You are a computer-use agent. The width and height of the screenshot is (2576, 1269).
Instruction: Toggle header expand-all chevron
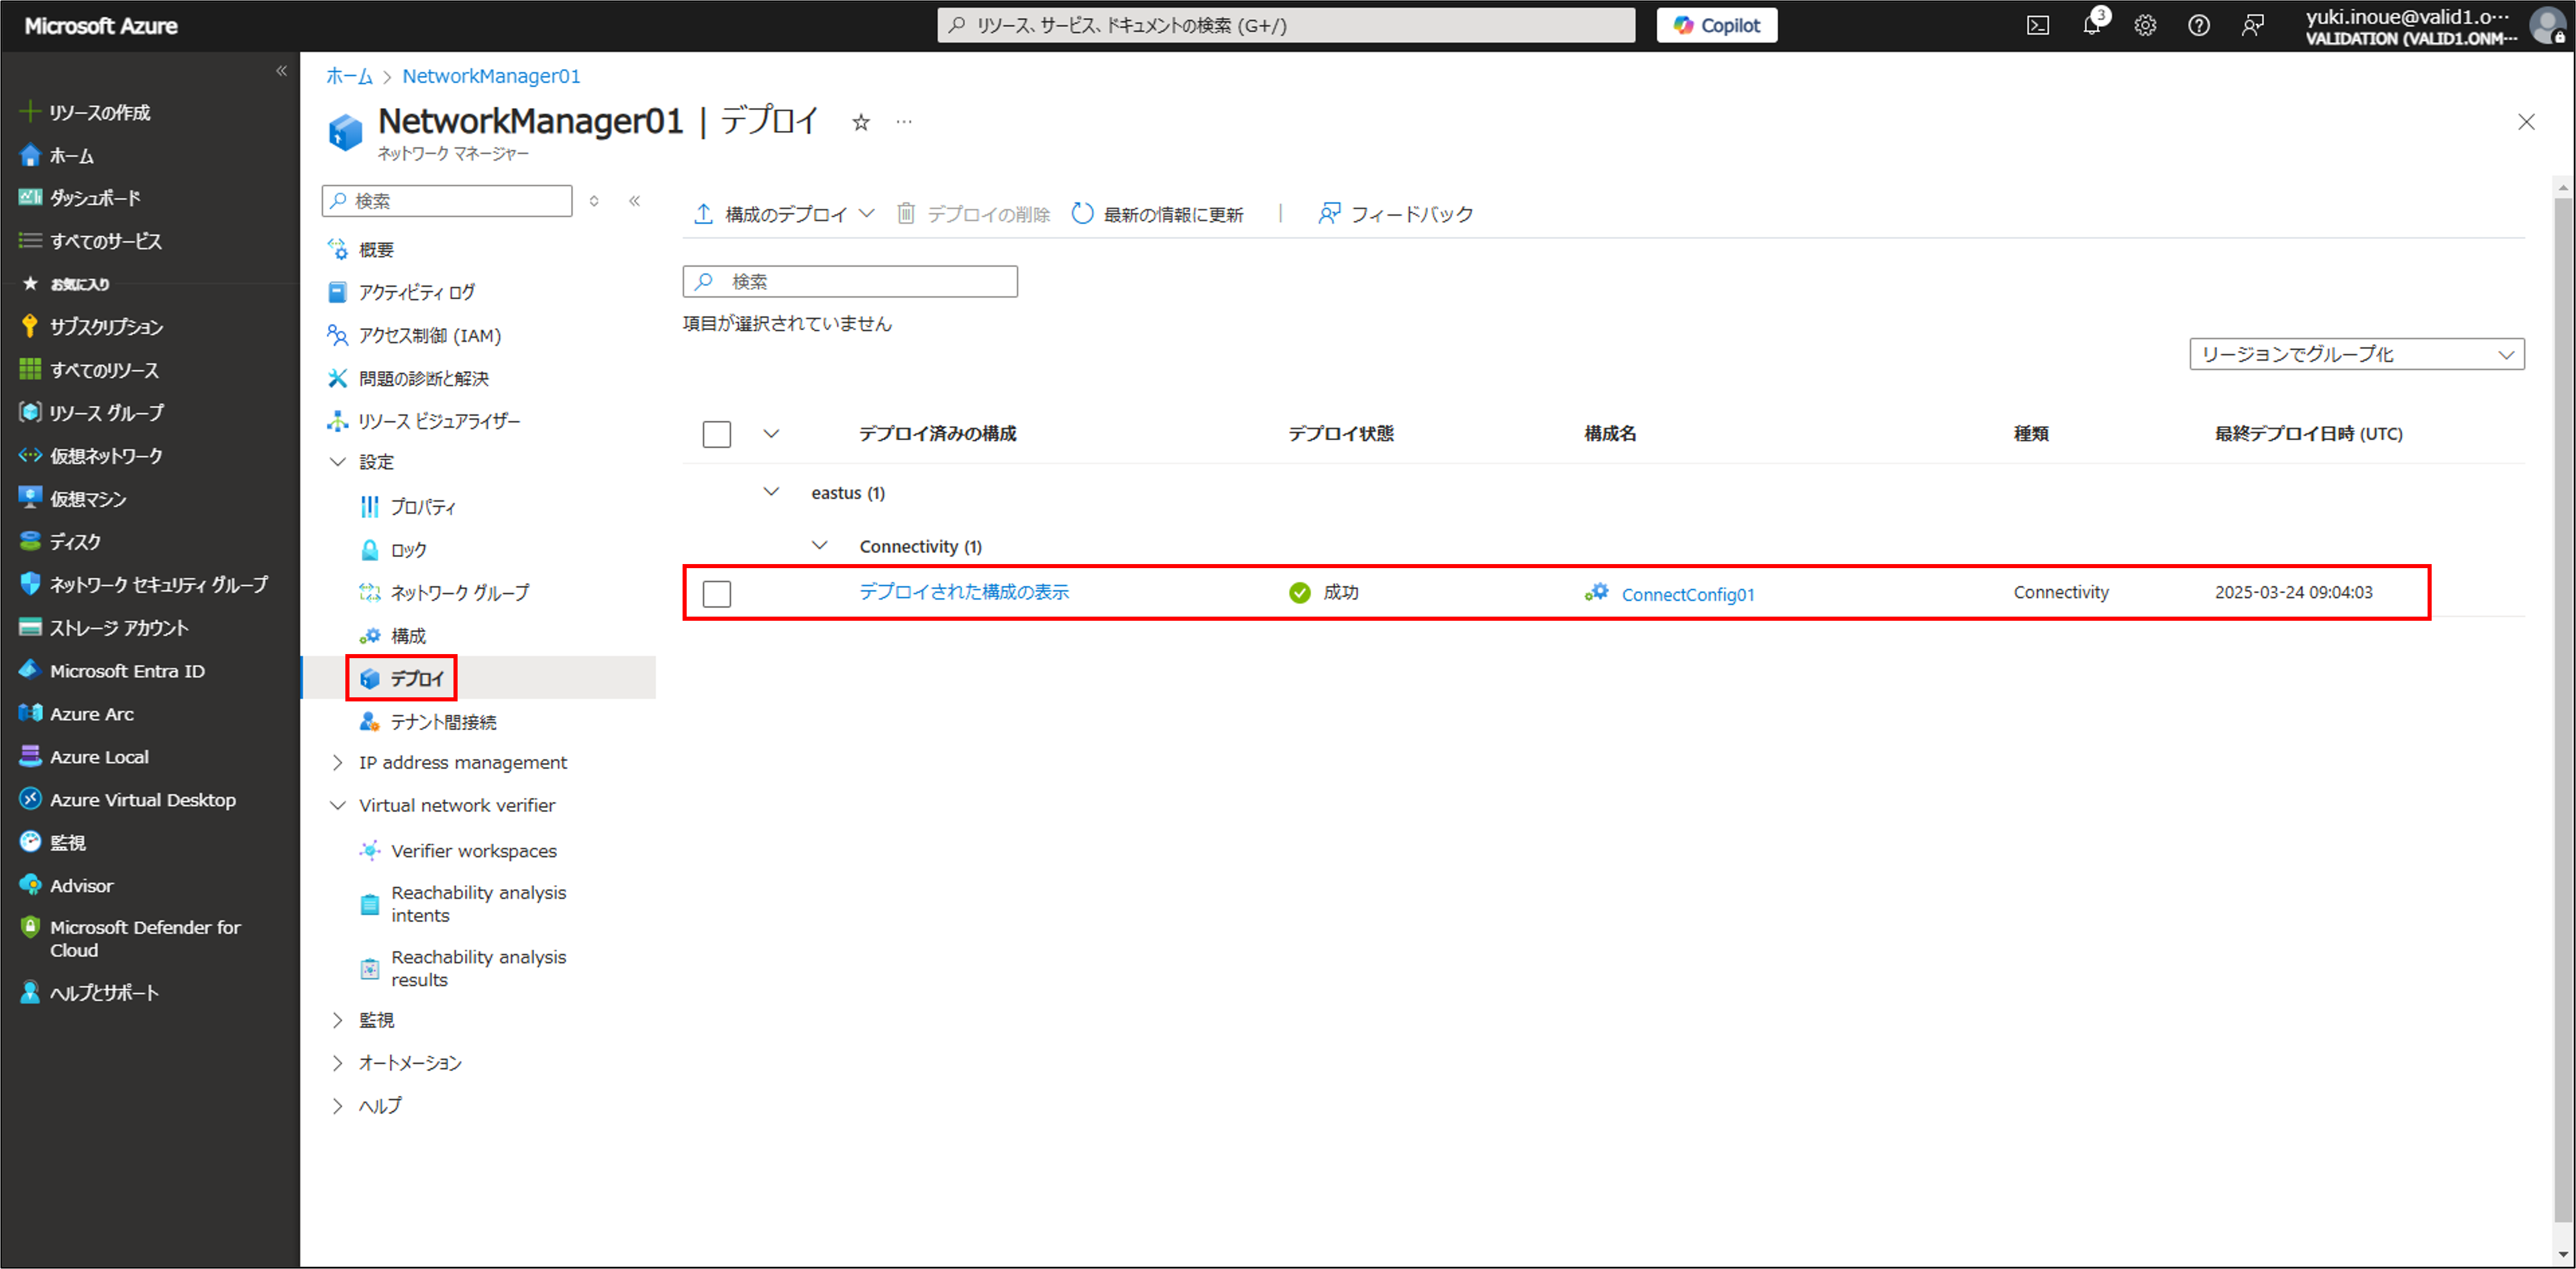click(771, 434)
